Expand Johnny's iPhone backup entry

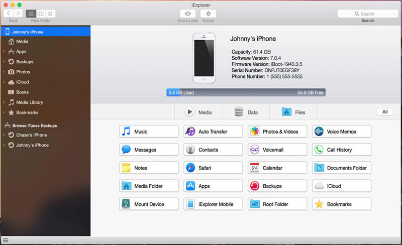coord(5,145)
